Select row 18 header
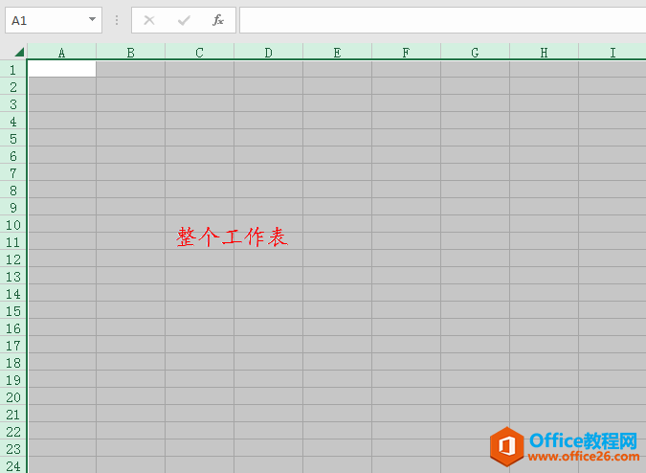 tap(13, 363)
